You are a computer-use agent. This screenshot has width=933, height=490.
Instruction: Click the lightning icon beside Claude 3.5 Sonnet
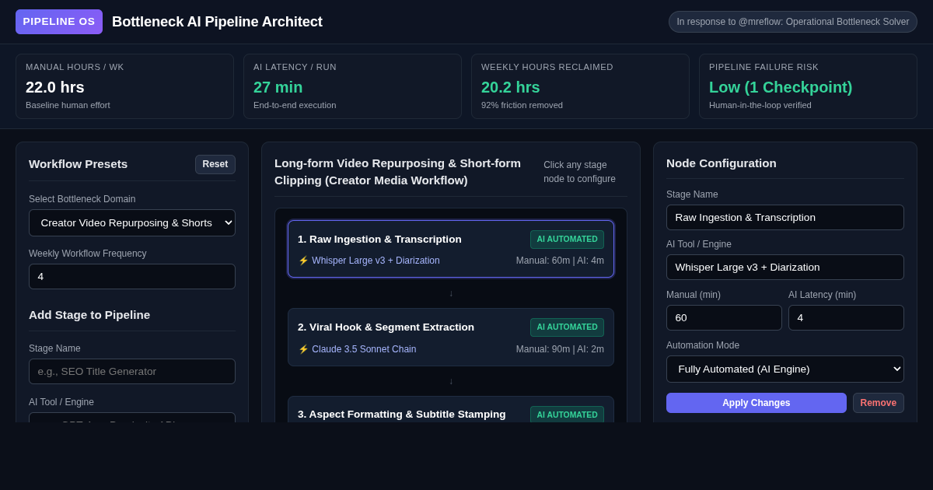[303, 349]
